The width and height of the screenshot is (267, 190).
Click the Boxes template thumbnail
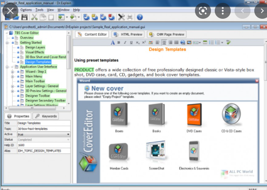click(119, 114)
